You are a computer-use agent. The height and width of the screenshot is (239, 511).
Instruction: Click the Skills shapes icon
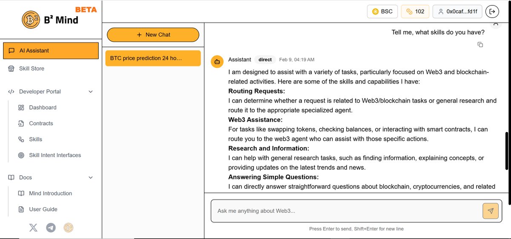pos(21,139)
